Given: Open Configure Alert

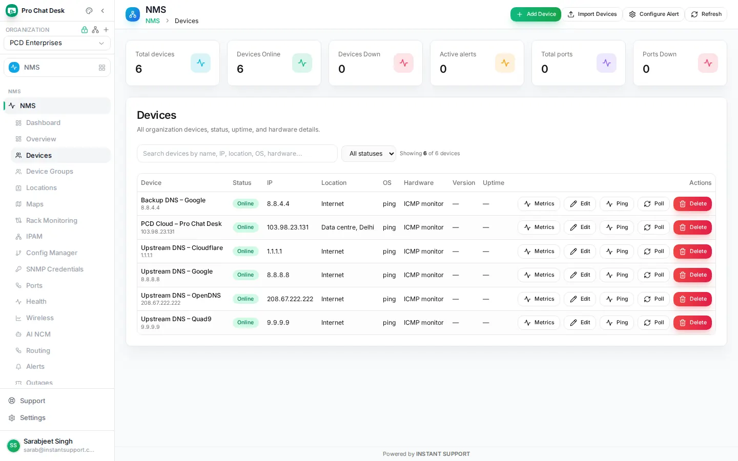Looking at the screenshot, I should coord(654,14).
